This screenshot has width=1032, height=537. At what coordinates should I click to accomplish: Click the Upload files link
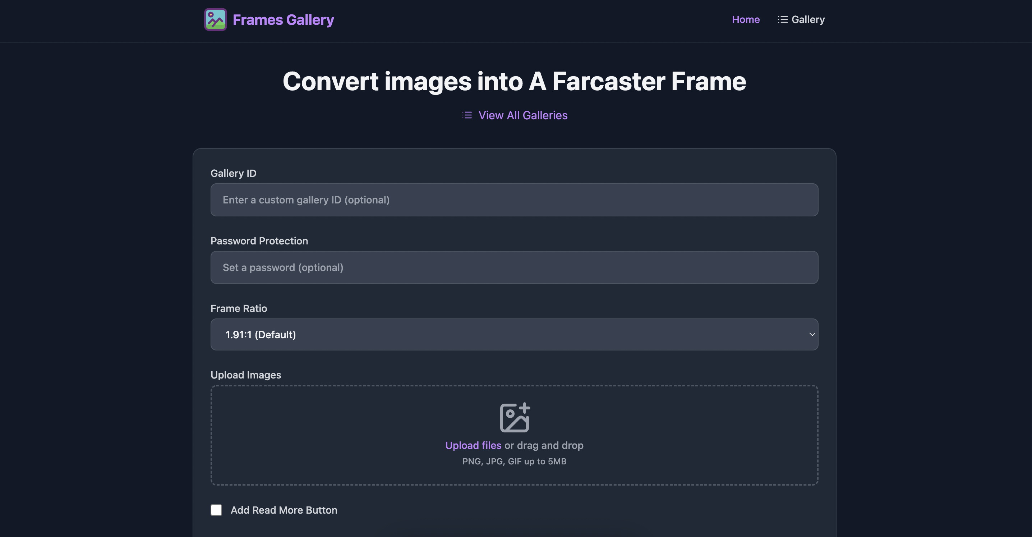coord(473,446)
